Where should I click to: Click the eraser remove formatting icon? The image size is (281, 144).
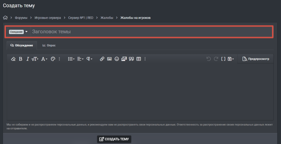click(x=13, y=59)
